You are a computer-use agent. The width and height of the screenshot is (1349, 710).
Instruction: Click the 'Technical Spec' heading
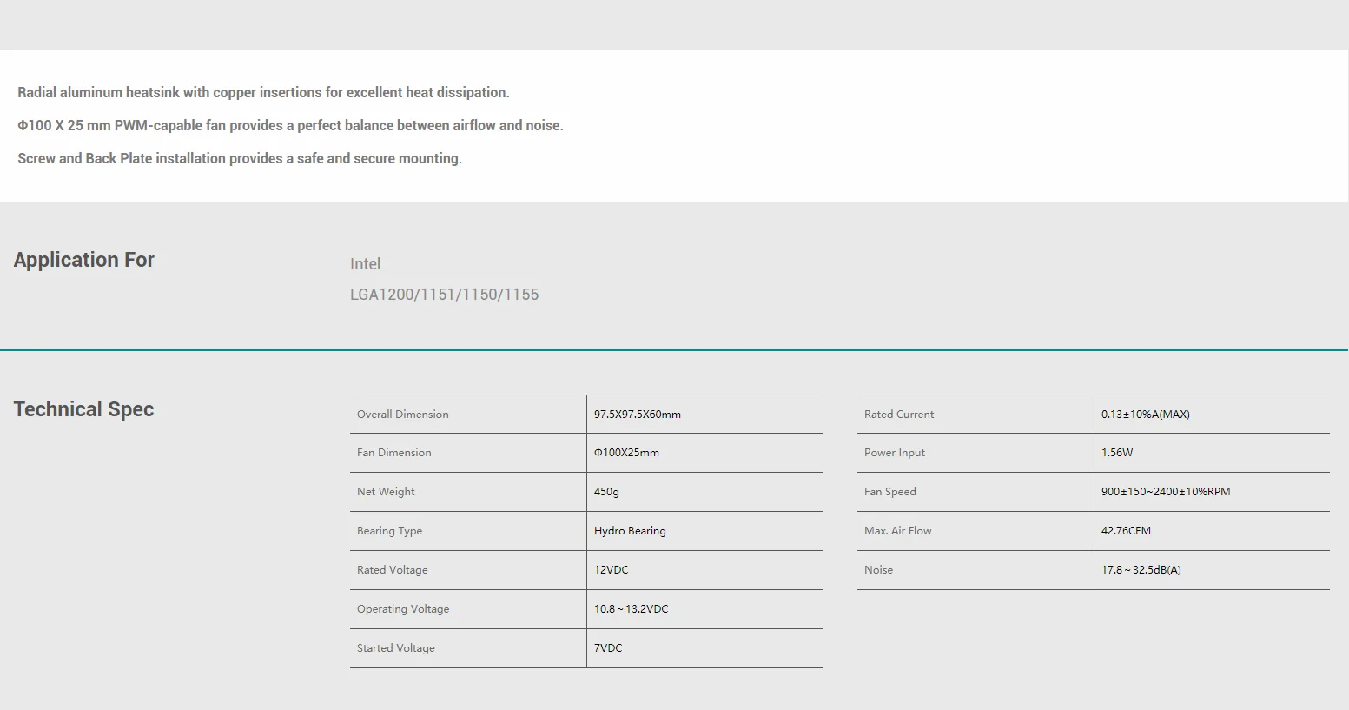[x=83, y=409]
